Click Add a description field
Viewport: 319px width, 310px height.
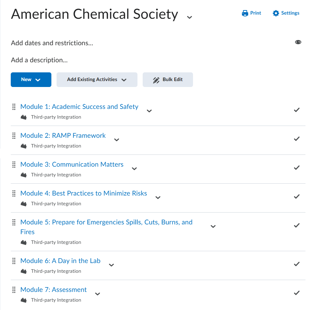coord(39,60)
